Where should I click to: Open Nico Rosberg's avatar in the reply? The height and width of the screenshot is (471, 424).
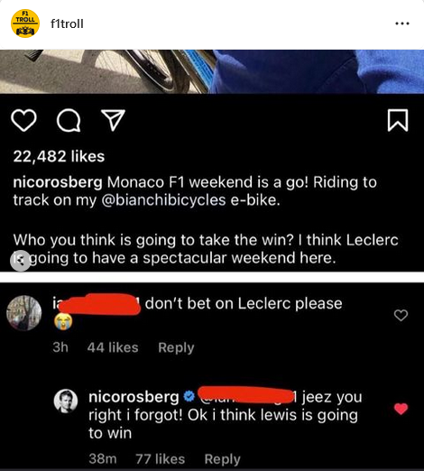pos(66,401)
